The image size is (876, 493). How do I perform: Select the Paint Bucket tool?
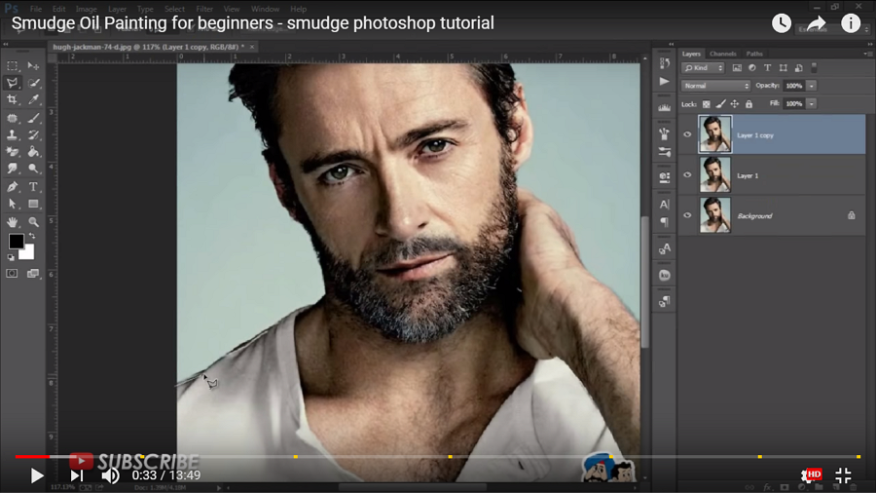click(33, 151)
